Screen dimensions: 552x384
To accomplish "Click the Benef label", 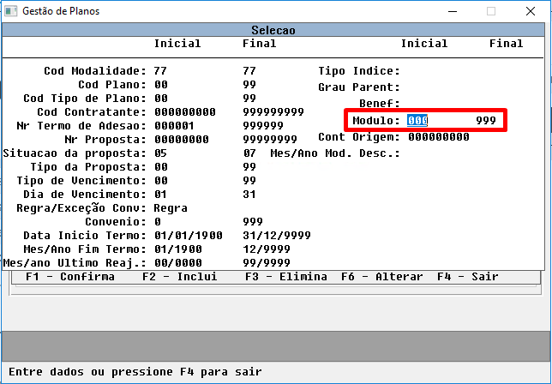I will coord(380,104).
